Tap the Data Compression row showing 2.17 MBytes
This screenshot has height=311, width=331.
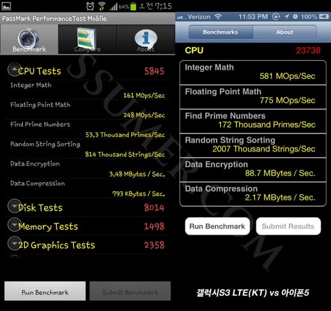(253, 194)
